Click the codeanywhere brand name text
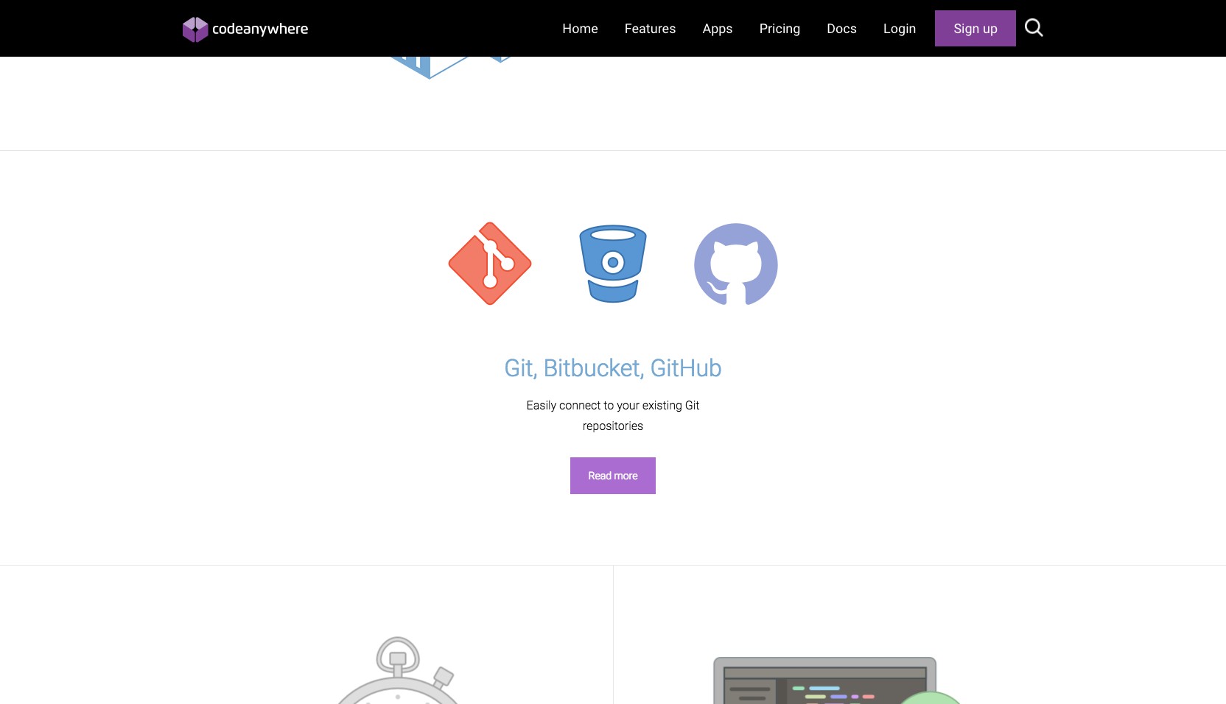This screenshot has height=704, width=1226. click(x=260, y=29)
